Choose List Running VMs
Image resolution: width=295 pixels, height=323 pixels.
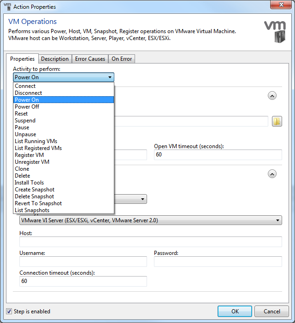[64, 141]
